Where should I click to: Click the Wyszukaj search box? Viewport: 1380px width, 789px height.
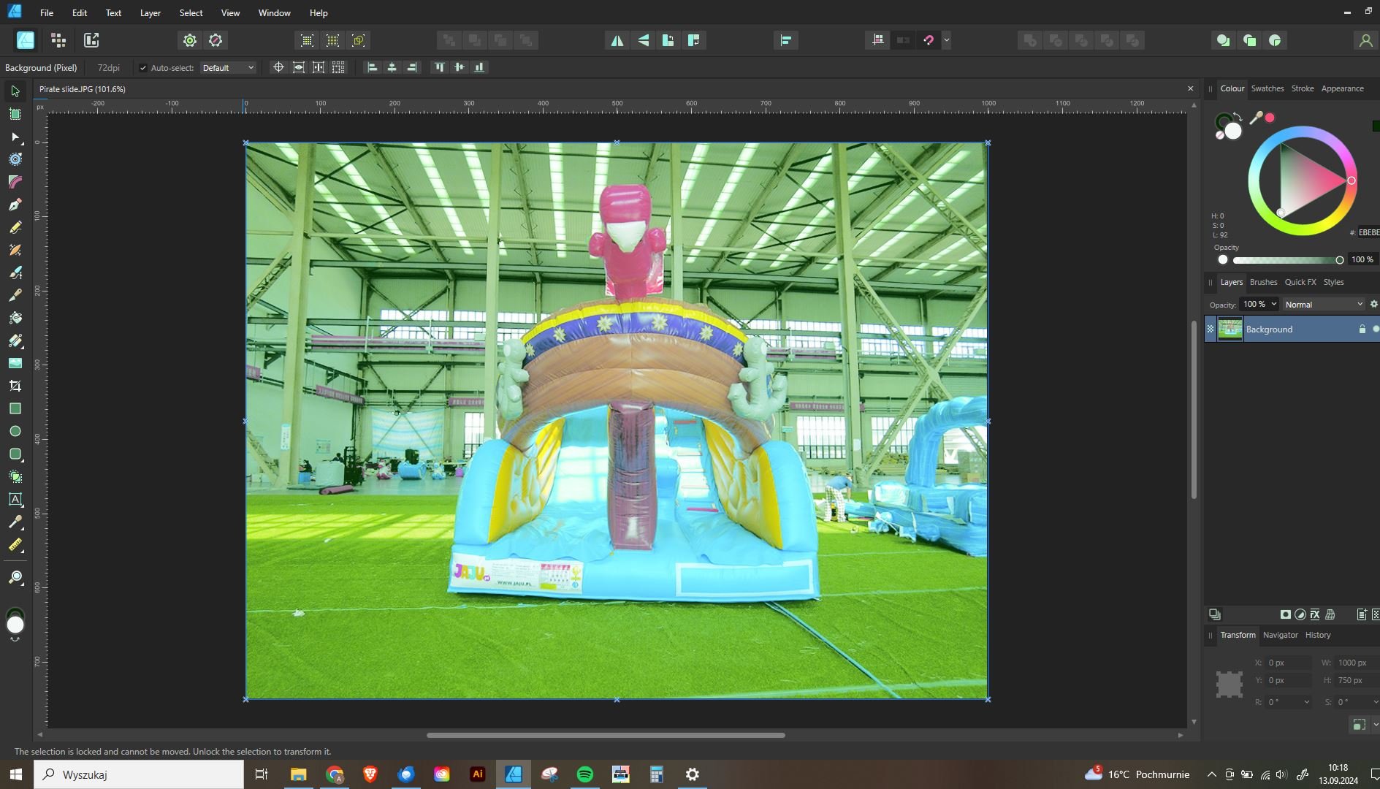(139, 774)
